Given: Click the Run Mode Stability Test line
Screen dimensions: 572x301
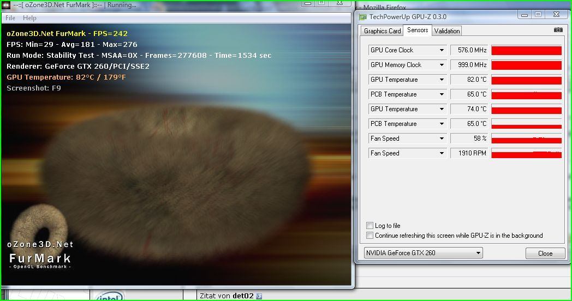Looking at the screenshot, I should (x=139, y=56).
